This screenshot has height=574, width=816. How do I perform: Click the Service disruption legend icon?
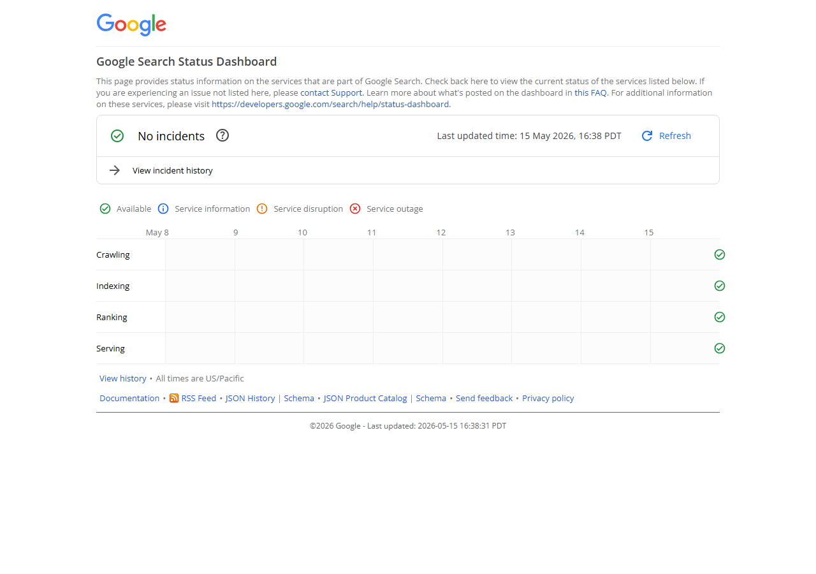262,209
